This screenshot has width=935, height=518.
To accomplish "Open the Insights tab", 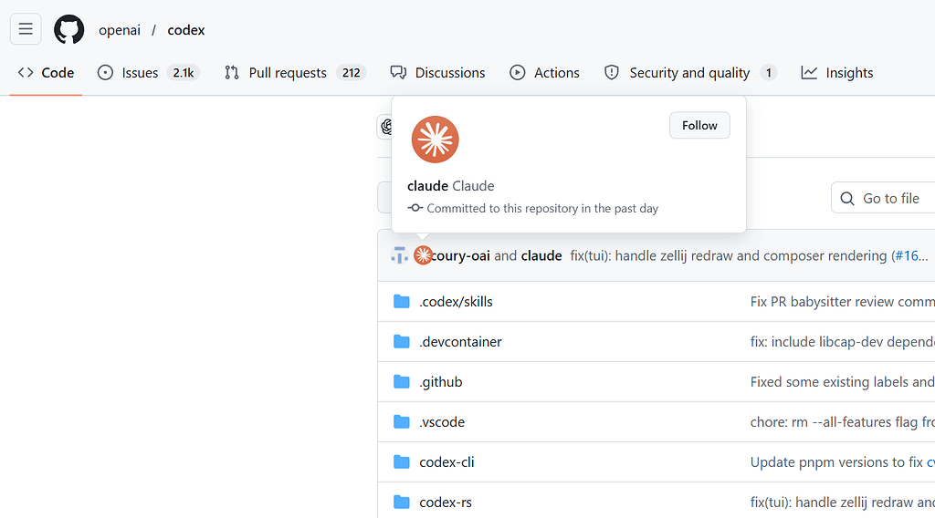I will click(x=837, y=73).
